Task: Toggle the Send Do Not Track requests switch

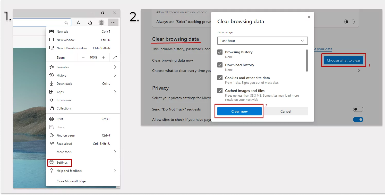Action: tap(358, 109)
